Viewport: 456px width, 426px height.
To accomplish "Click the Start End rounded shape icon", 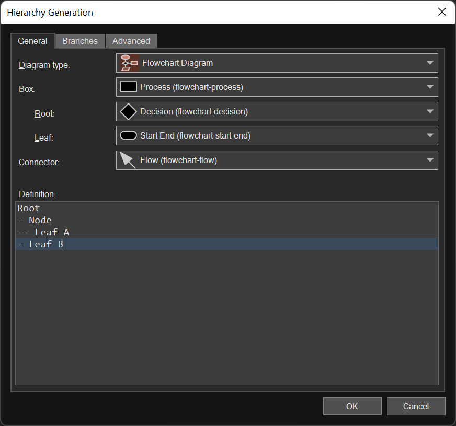I will (128, 136).
